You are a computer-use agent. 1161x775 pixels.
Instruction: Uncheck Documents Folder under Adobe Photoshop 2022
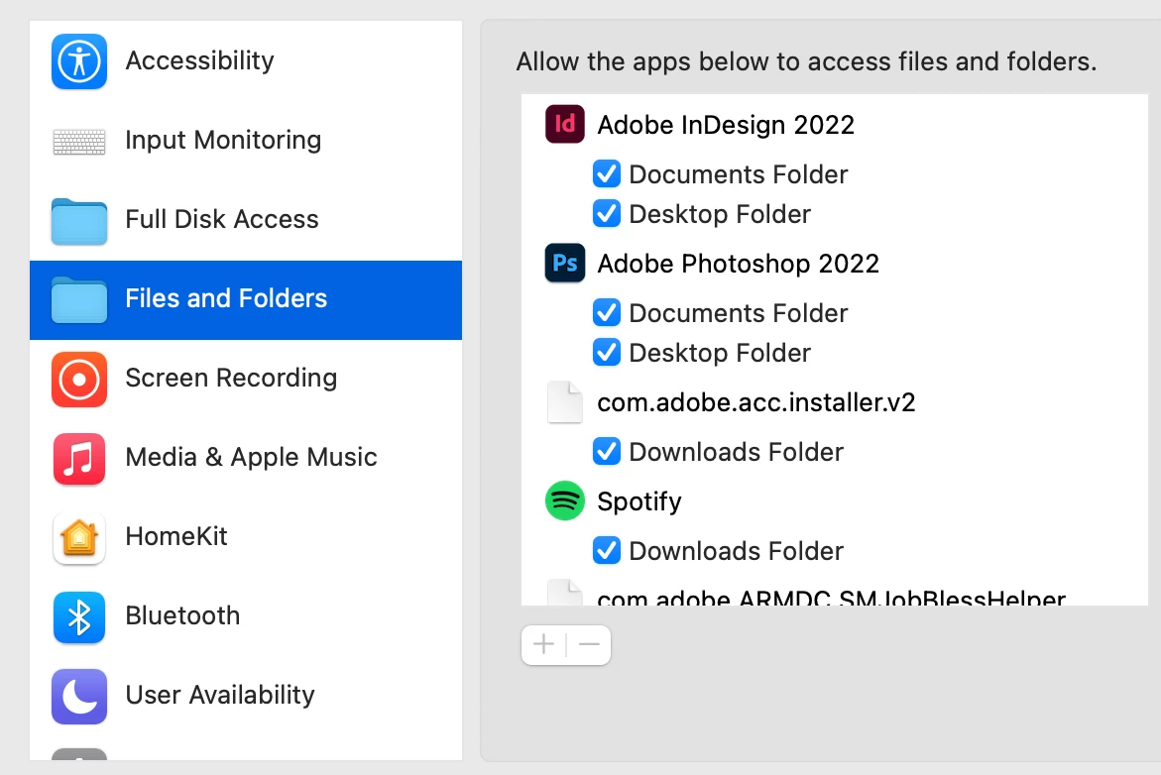pyautogui.click(x=607, y=313)
